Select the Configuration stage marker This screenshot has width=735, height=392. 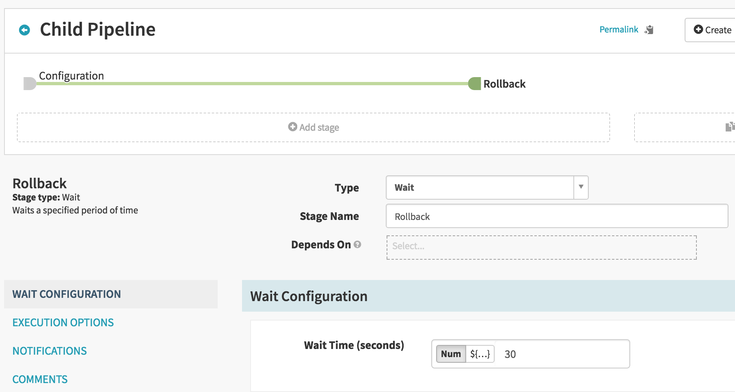pyautogui.click(x=30, y=84)
